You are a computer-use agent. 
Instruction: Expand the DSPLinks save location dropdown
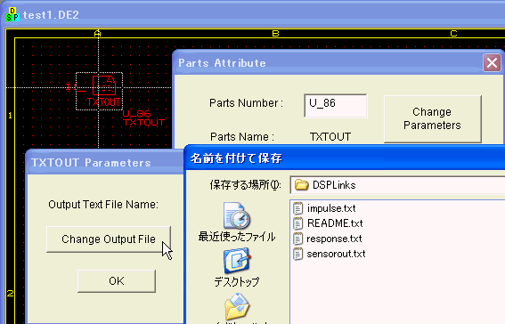point(397,185)
